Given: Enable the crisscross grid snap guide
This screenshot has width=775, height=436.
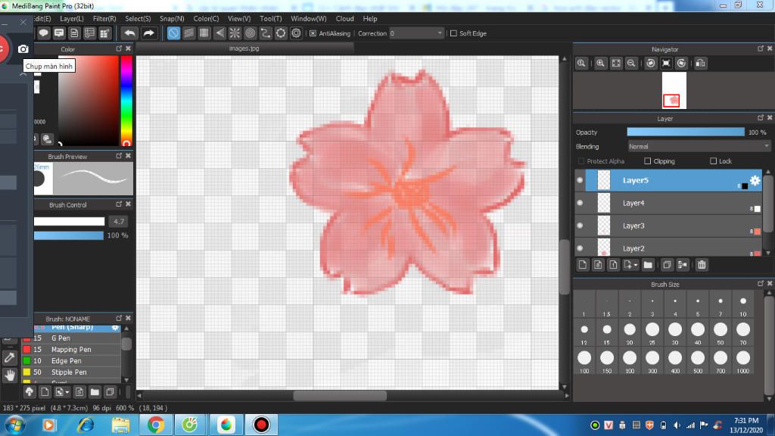Looking at the screenshot, I should [x=204, y=33].
